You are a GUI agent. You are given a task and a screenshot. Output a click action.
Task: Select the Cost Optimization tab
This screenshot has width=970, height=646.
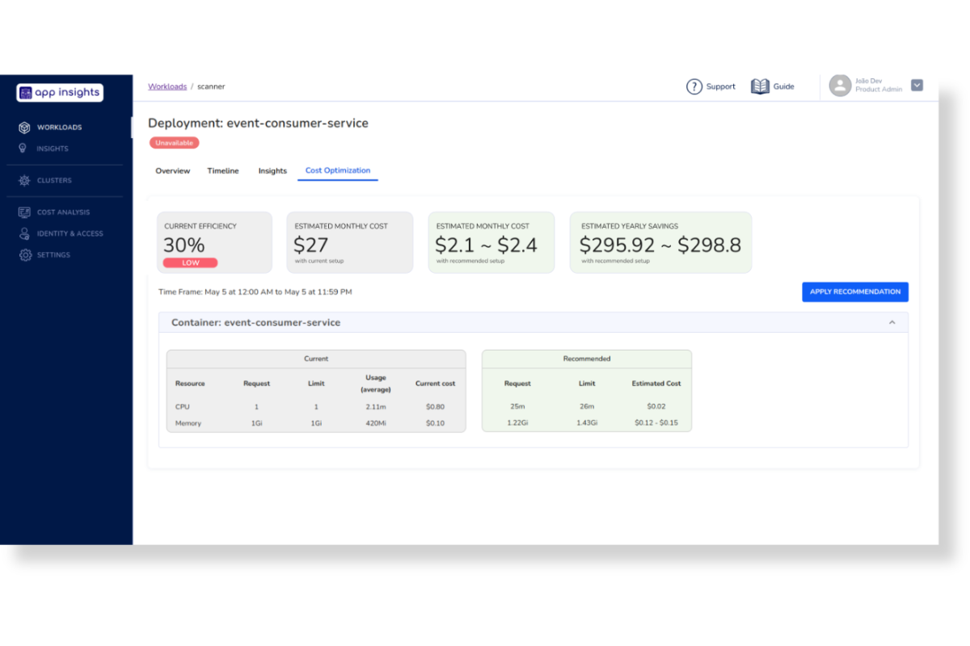338,170
